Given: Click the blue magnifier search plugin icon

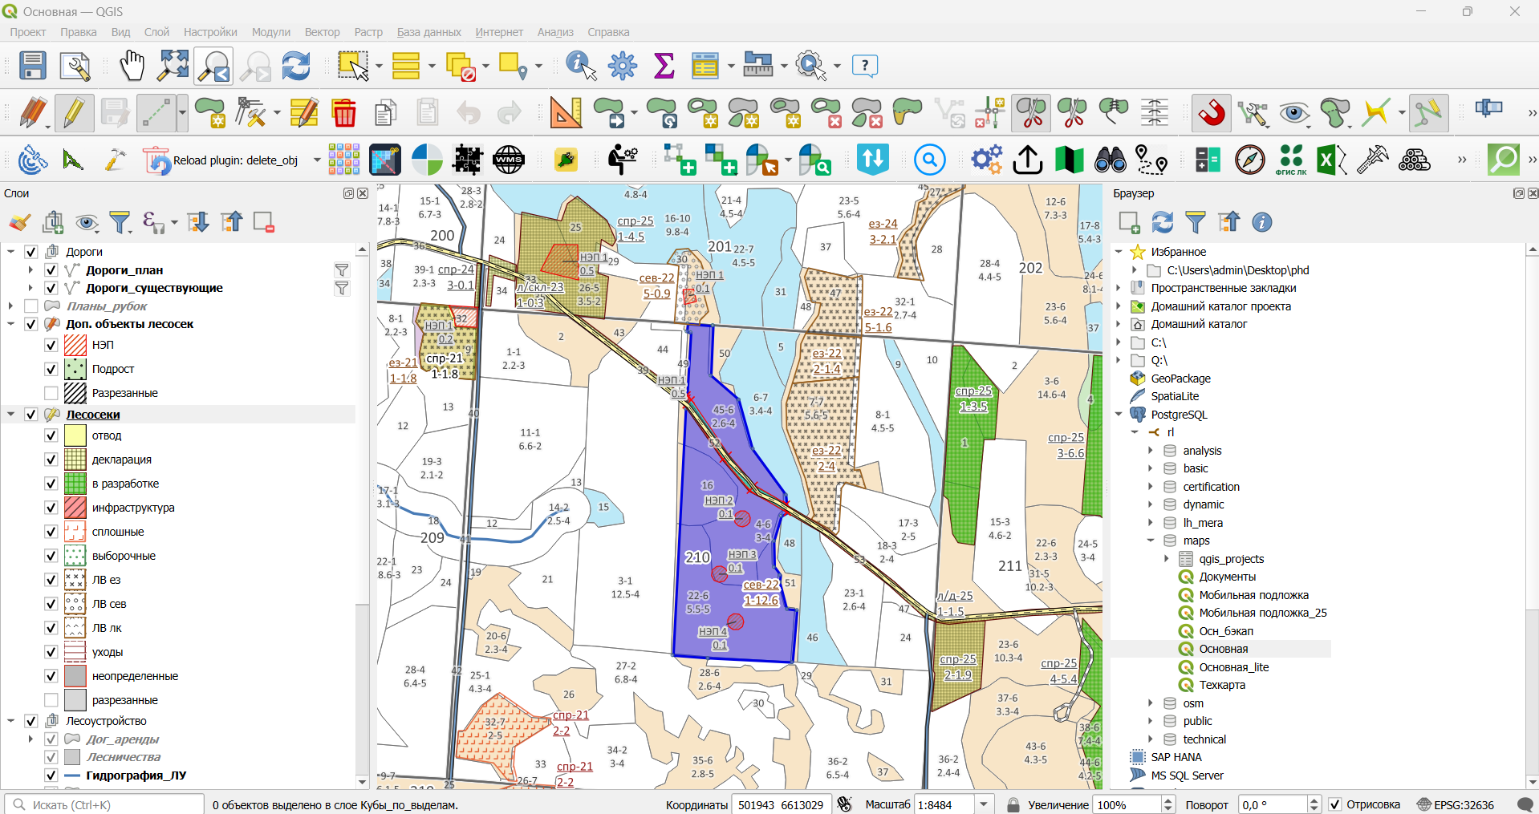Looking at the screenshot, I should point(929,160).
